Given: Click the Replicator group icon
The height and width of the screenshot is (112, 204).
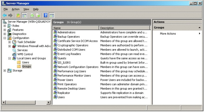Looking at the screenshot, I should coord(55,92).
